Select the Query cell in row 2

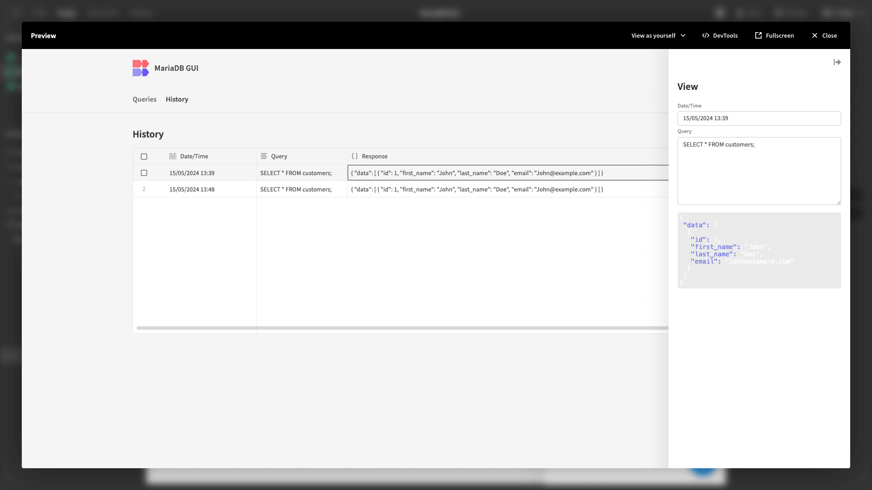[x=302, y=189]
